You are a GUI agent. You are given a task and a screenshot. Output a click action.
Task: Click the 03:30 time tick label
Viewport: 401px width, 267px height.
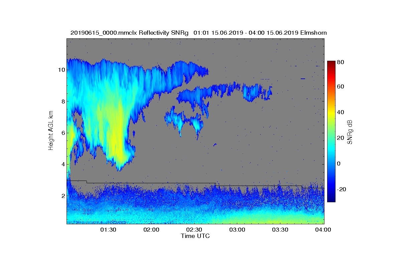pyautogui.click(x=280, y=230)
